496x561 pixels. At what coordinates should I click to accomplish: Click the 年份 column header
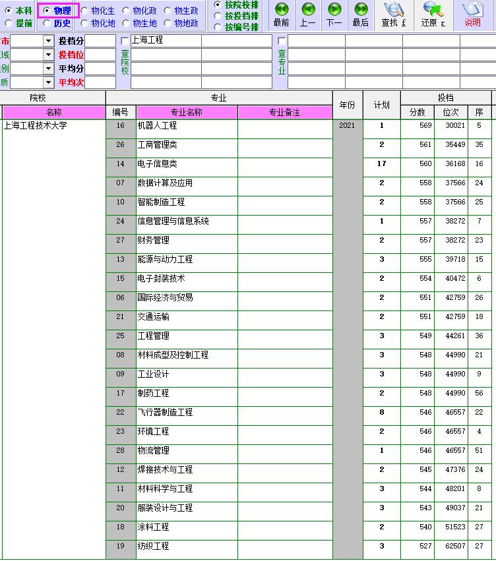click(347, 105)
